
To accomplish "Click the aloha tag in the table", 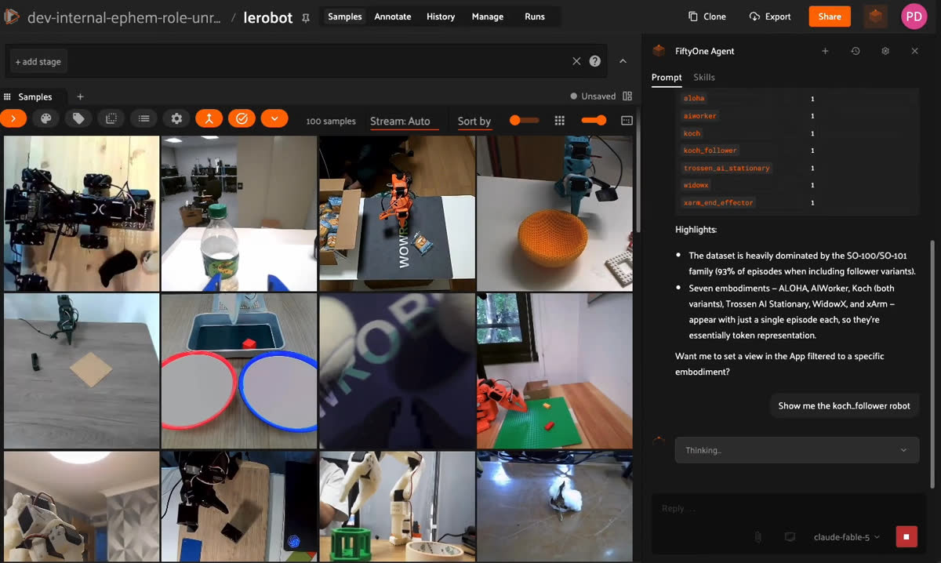I will coord(694,99).
